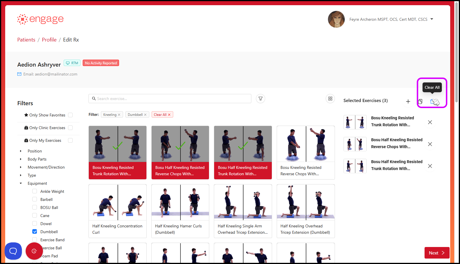Click the red circular floating button
Image resolution: width=460 pixels, height=264 pixels.
[x=34, y=251]
